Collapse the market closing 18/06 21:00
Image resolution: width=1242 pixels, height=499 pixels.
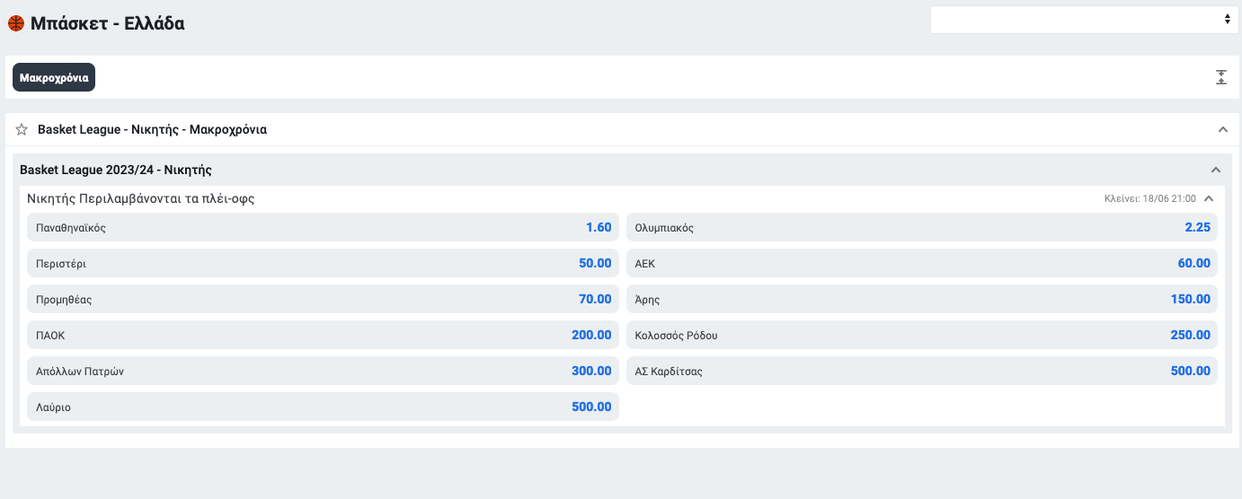tap(1209, 198)
